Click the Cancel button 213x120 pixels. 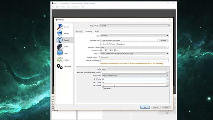(155, 107)
